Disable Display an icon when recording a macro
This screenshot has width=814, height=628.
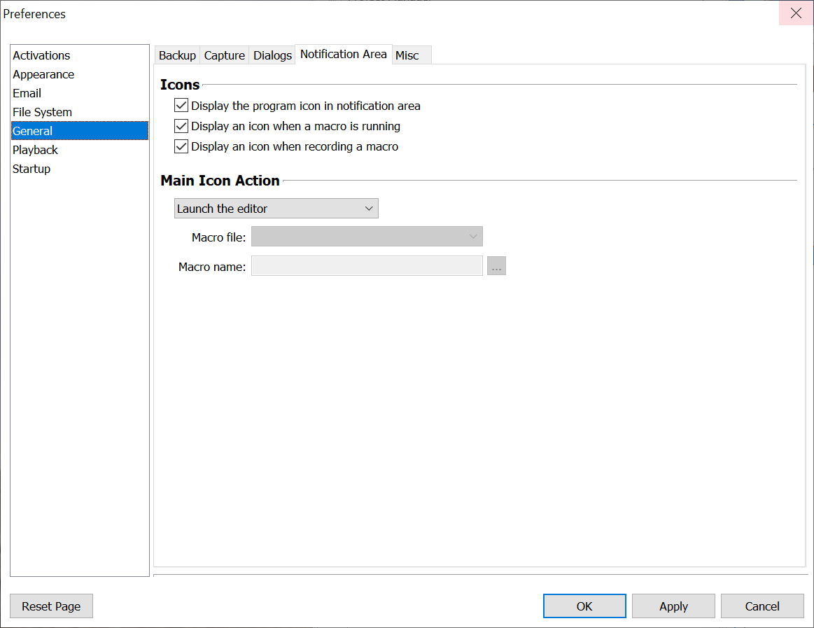pos(181,146)
